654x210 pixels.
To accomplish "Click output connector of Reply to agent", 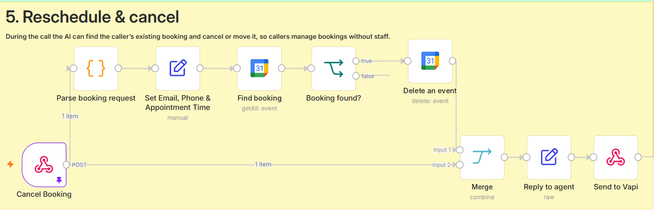I will pos(571,157).
